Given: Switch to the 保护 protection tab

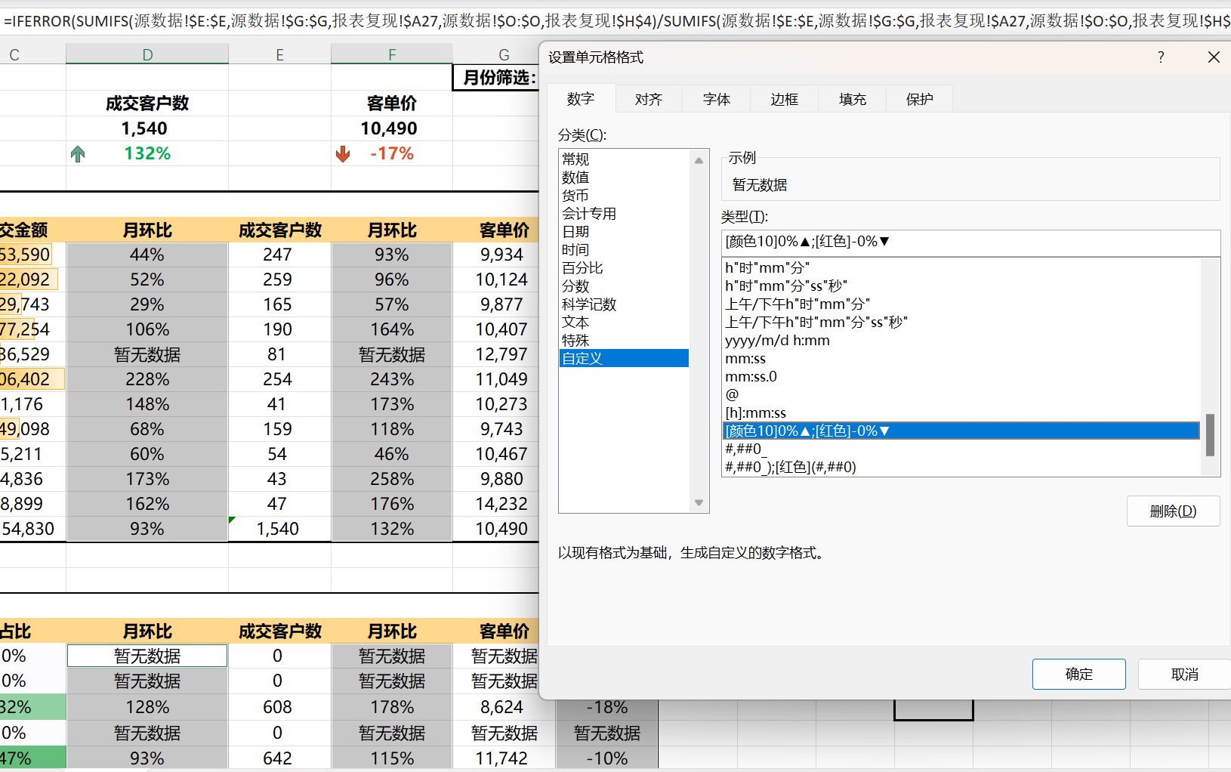Looking at the screenshot, I should (918, 98).
